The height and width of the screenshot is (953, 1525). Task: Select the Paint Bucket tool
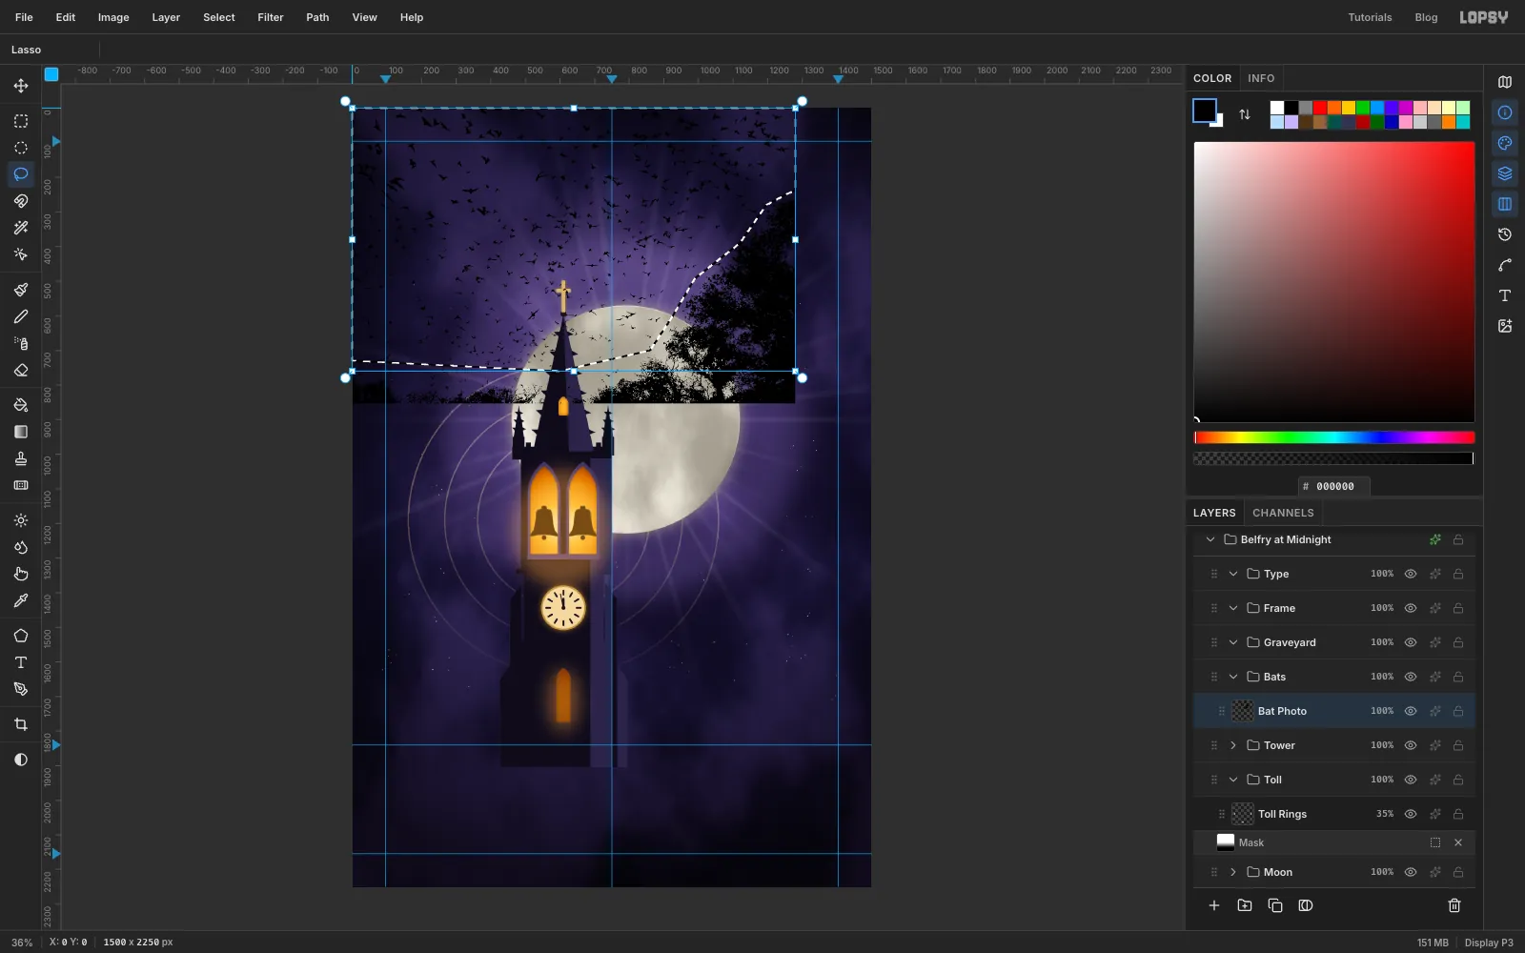click(x=21, y=405)
